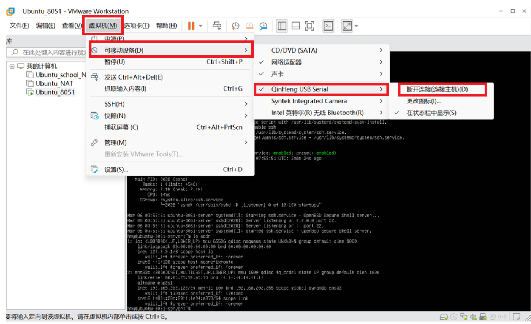Click the keyboard icon beside 发送 Ctrl+Alt+Del
The width and height of the screenshot is (531, 324).
pyautogui.click(x=95, y=77)
